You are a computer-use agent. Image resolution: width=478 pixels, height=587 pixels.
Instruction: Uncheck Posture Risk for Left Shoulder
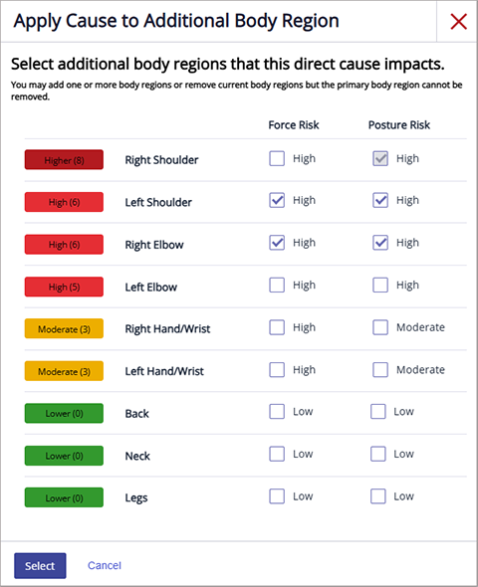[x=380, y=200]
